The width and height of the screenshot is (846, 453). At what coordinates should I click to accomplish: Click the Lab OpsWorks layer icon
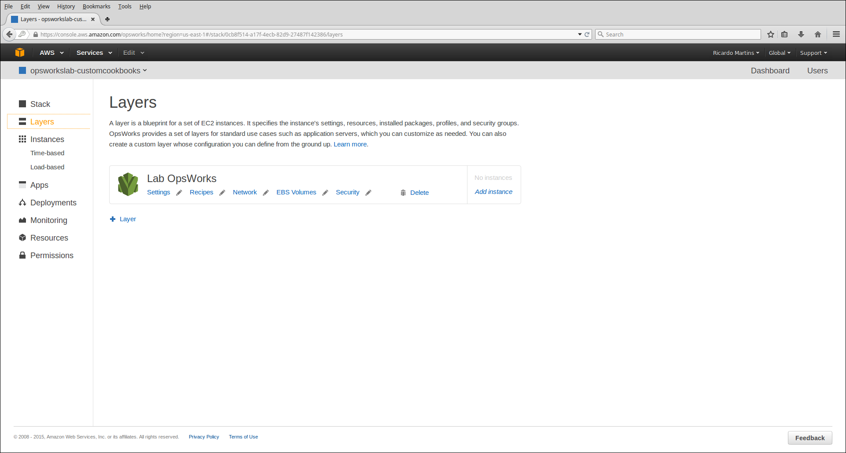pyautogui.click(x=128, y=184)
